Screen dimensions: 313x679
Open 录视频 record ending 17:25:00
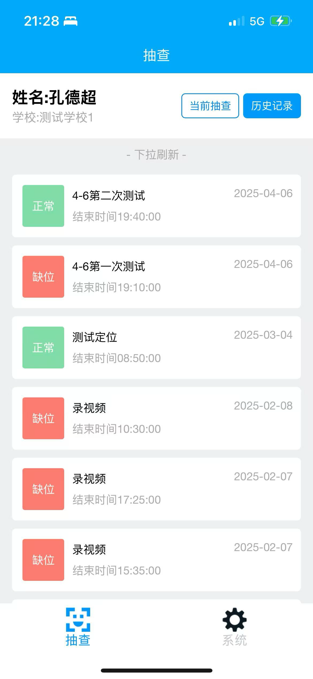click(x=156, y=489)
